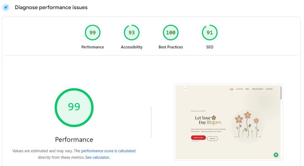Click the large Performance label text
The width and height of the screenshot is (304, 166).
[74, 140]
